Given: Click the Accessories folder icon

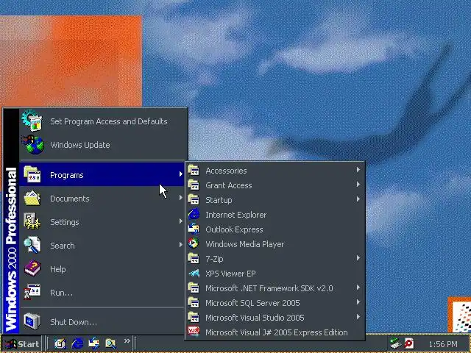Looking at the screenshot, I should pos(194,170).
